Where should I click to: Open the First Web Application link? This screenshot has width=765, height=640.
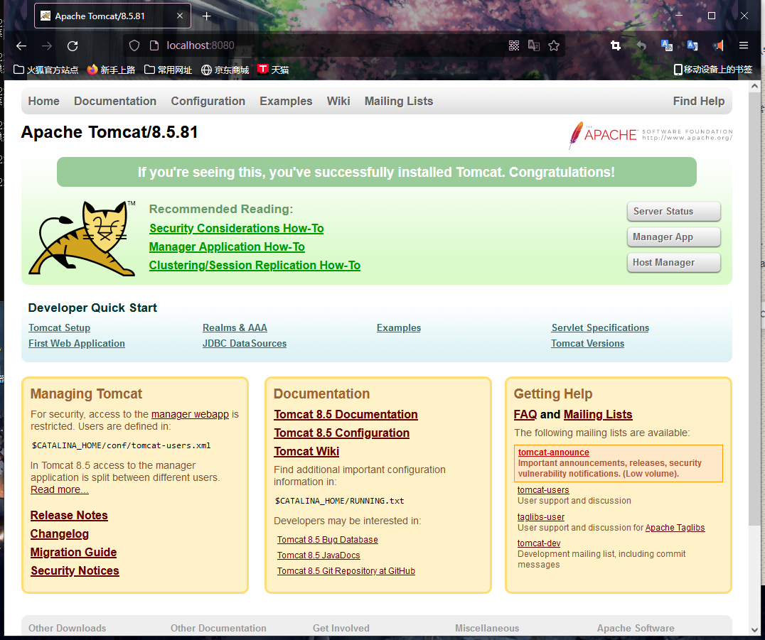77,343
